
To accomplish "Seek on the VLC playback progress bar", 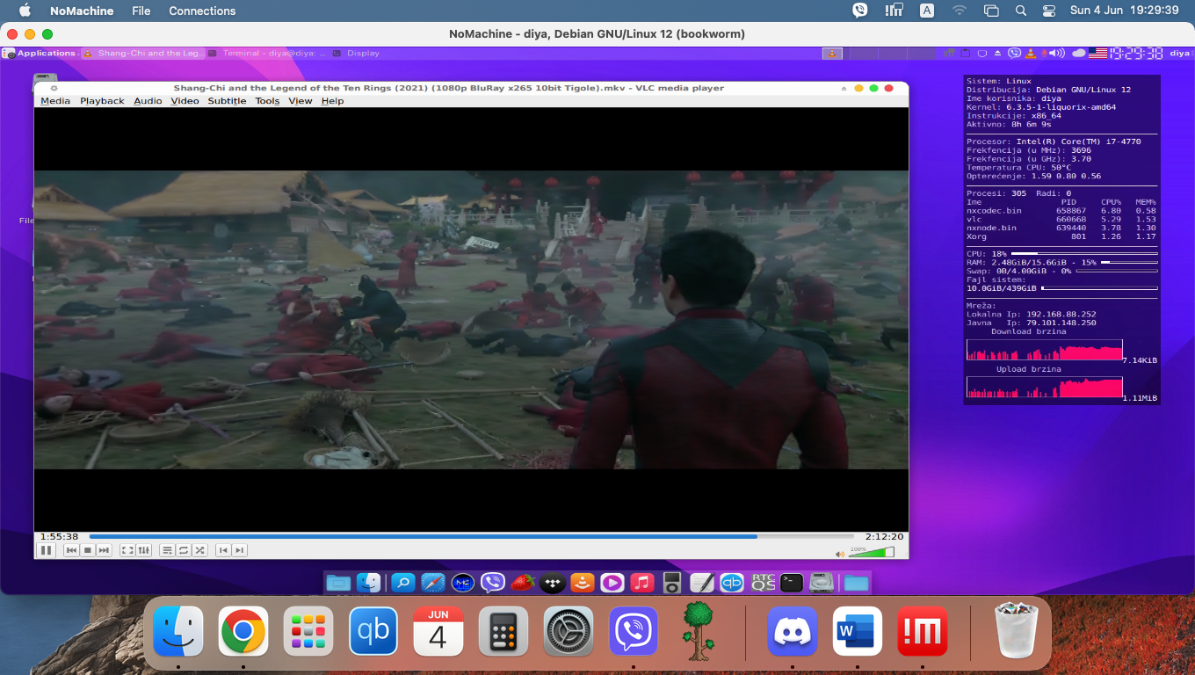I will click(471, 536).
